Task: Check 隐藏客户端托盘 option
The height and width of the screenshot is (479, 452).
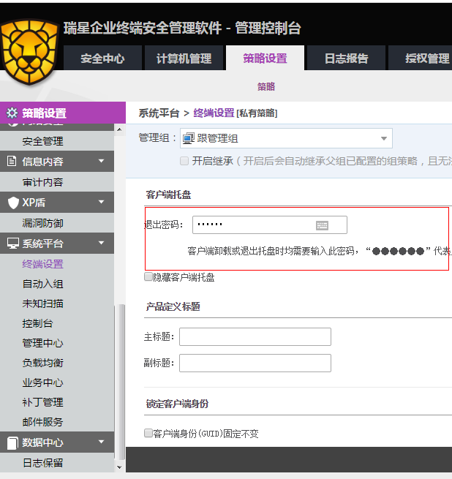Action: (x=148, y=276)
